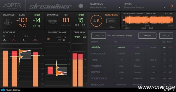Viewport: 176px width, 92px height.
Task: Select the SPOTIFY platform row
Action: pos(132,47)
